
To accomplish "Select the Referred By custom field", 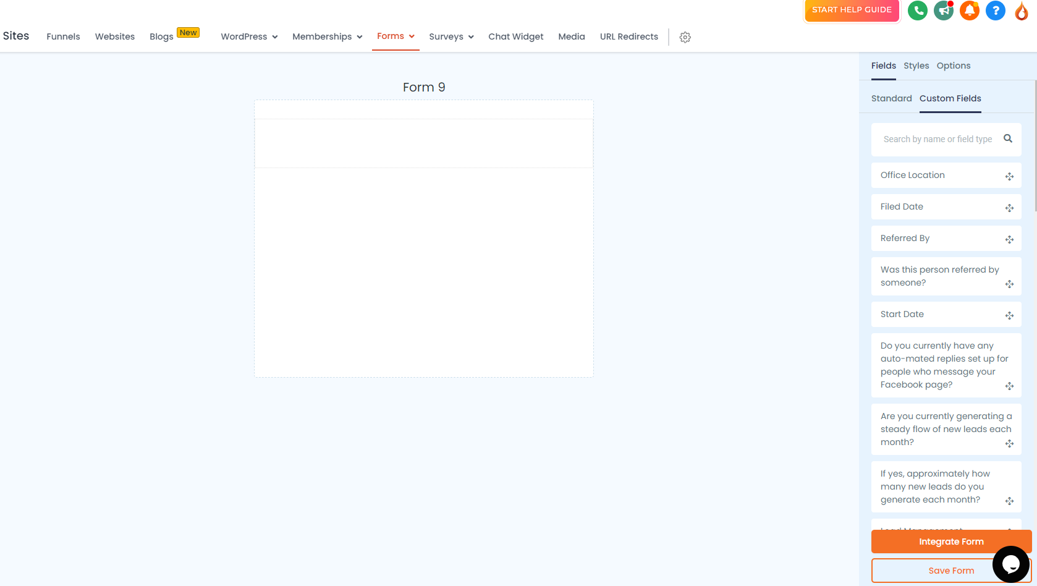I will point(946,238).
